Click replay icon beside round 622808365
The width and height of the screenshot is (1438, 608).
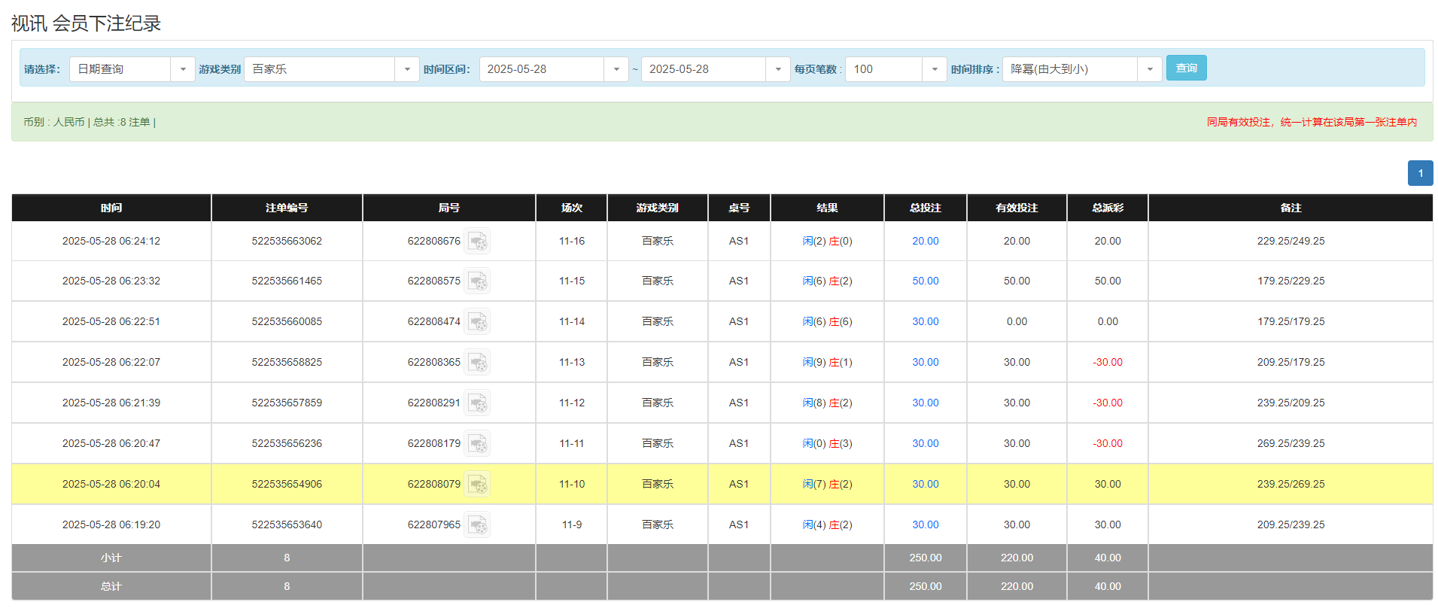tap(477, 363)
